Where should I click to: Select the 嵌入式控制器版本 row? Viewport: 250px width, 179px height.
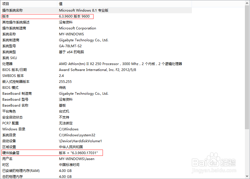(96, 82)
